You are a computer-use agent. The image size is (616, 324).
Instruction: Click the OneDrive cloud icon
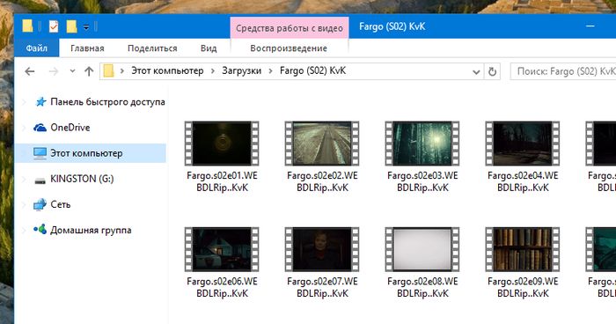tap(40, 128)
